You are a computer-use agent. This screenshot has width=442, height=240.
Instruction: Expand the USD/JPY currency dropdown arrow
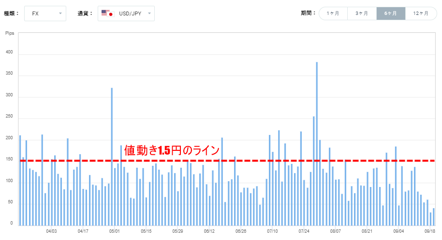tap(149, 13)
